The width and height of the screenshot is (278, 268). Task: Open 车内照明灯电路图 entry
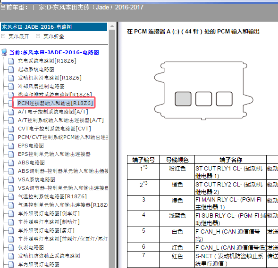(x=39, y=264)
